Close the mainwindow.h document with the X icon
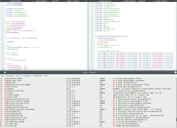177x128 pixels. 34,1
